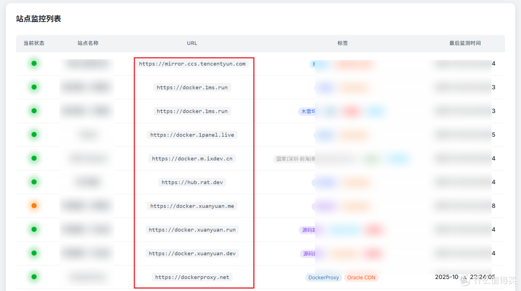Open https://docker.m.ixdev.cn URL
Screen dimensions: 521x291
192,159
